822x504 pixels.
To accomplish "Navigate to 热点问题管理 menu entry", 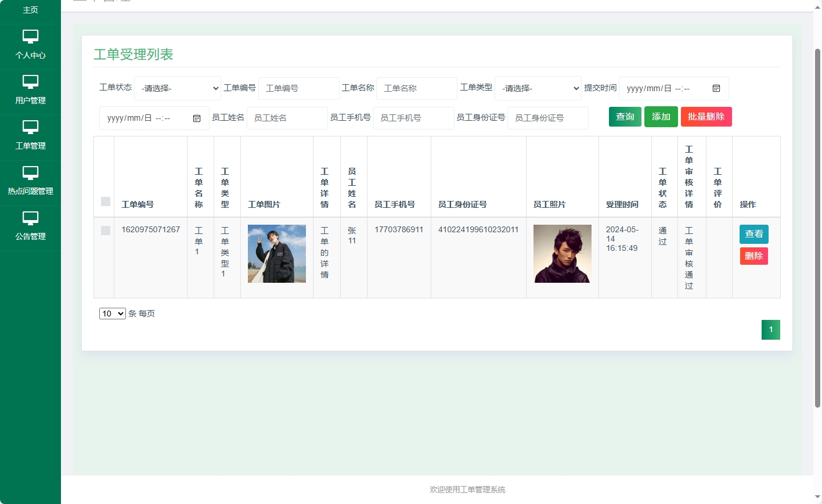I will coord(30,190).
